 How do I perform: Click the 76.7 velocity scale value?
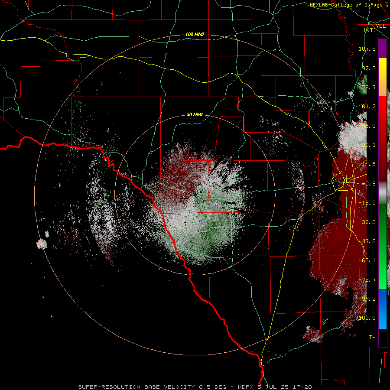[369, 87]
